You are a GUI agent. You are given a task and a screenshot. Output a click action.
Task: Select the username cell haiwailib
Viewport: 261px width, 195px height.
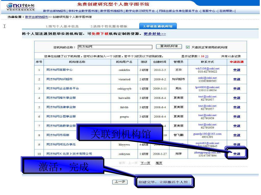point(124,98)
